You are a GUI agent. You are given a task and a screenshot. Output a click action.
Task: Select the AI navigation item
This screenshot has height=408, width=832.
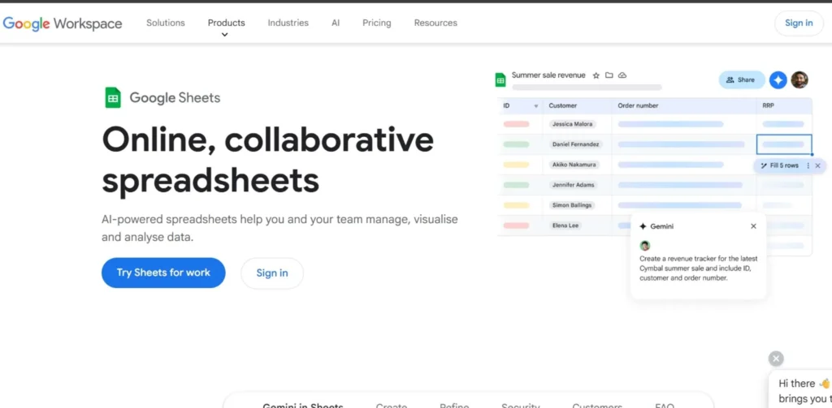[336, 23]
